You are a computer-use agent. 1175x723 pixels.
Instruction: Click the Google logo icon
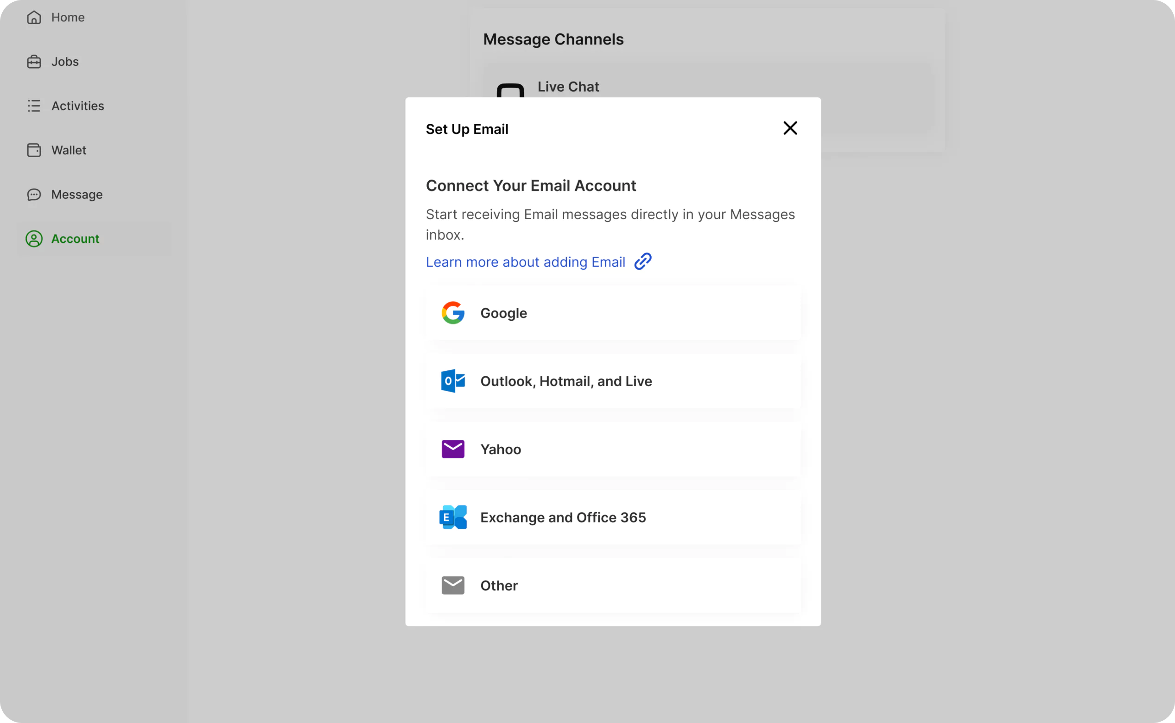(x=452, y=313)
